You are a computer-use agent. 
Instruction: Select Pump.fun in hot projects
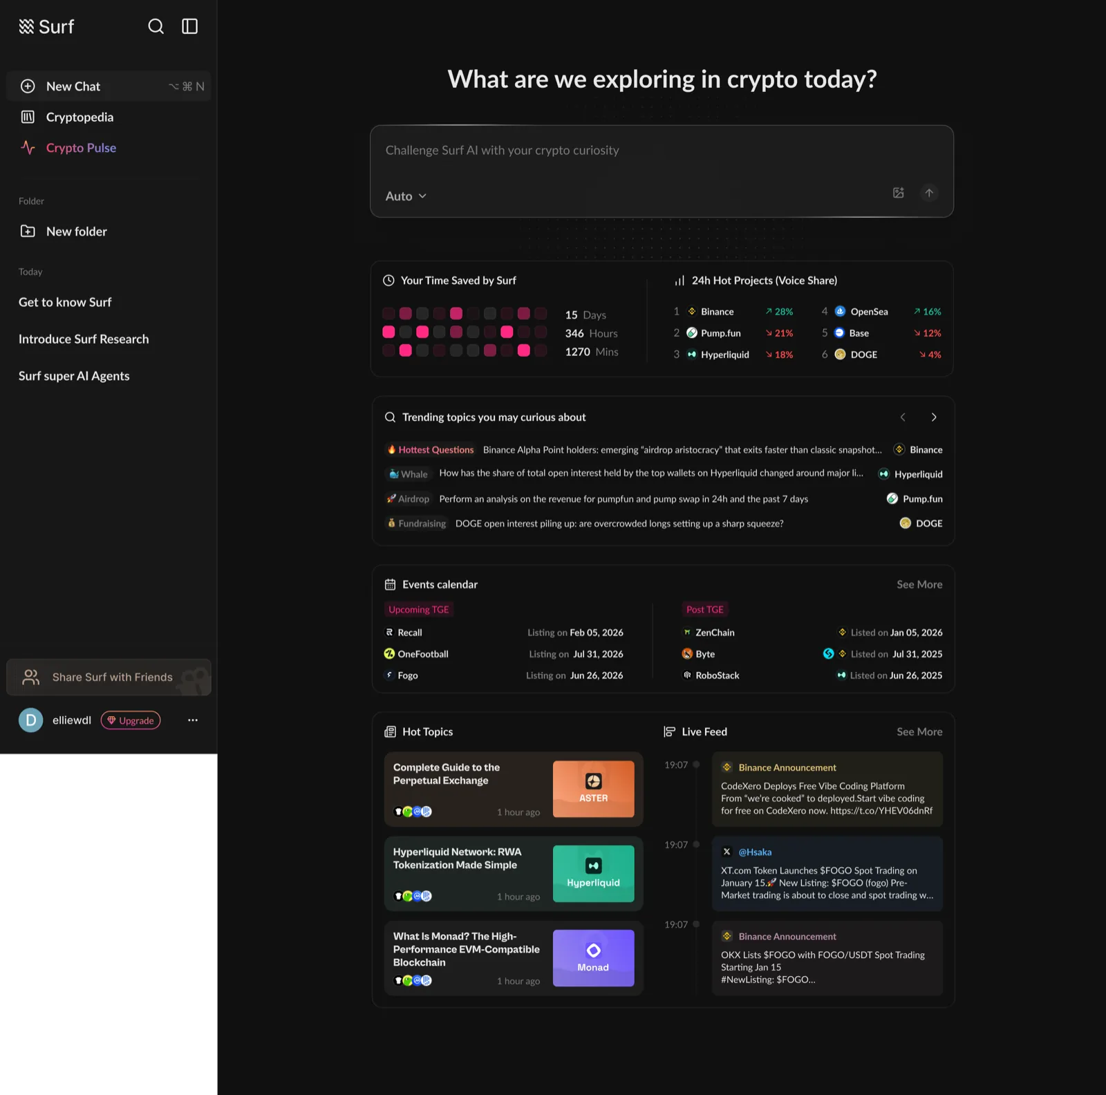(733, 333)
